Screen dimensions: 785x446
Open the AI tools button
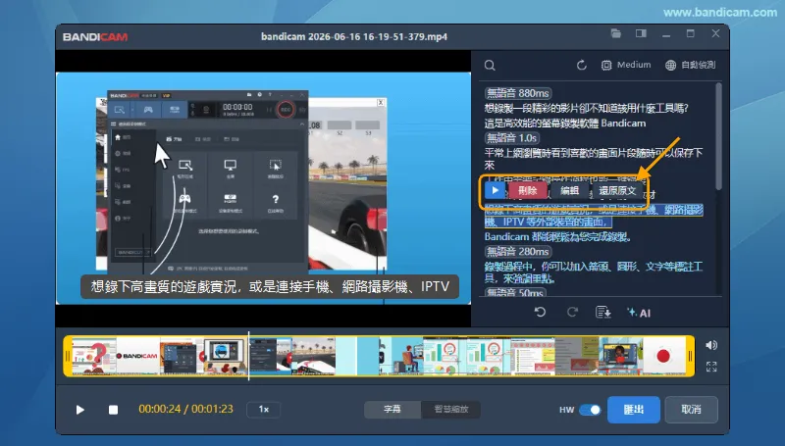(x=639, y=313)
